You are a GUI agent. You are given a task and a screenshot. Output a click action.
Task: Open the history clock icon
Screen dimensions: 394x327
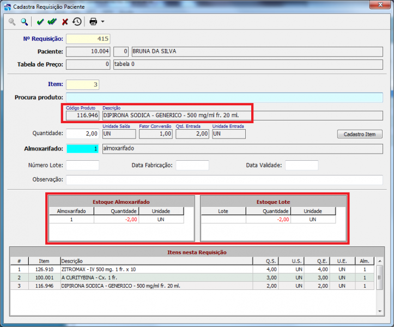[77, 22]
